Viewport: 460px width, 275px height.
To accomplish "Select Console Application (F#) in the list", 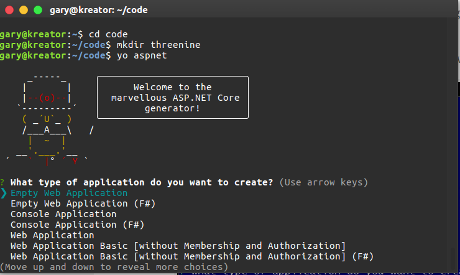I will click(78, 225).
